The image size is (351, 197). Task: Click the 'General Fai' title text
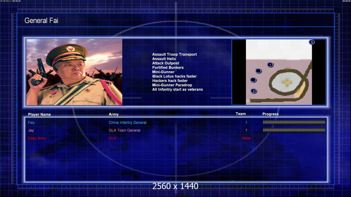coord(41,21)
